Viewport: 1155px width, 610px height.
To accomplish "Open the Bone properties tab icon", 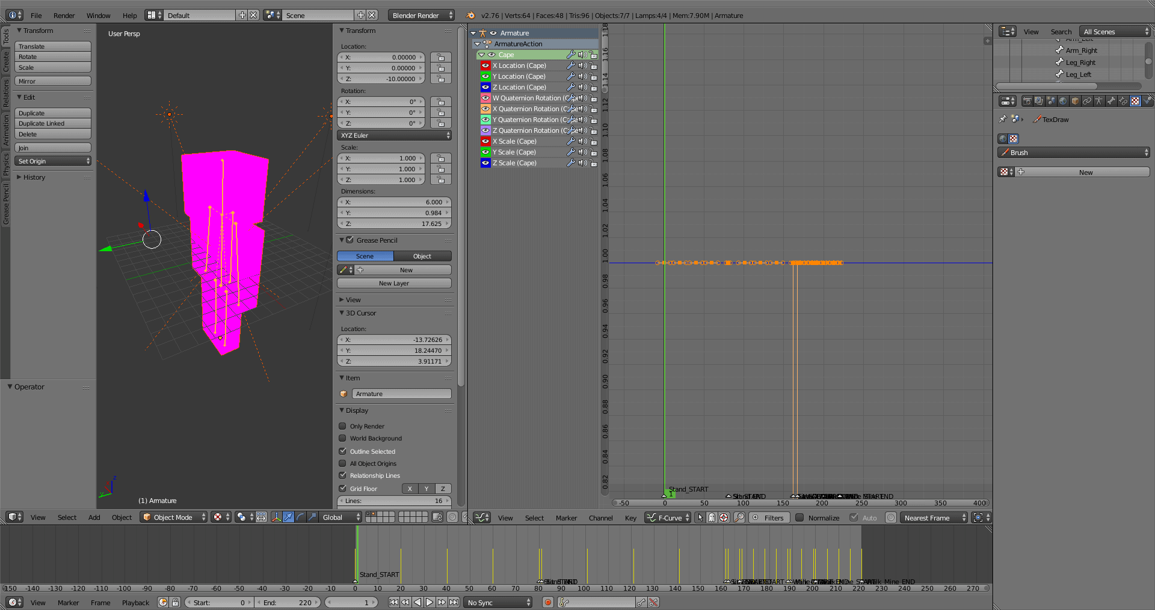I will point(1111,101).
